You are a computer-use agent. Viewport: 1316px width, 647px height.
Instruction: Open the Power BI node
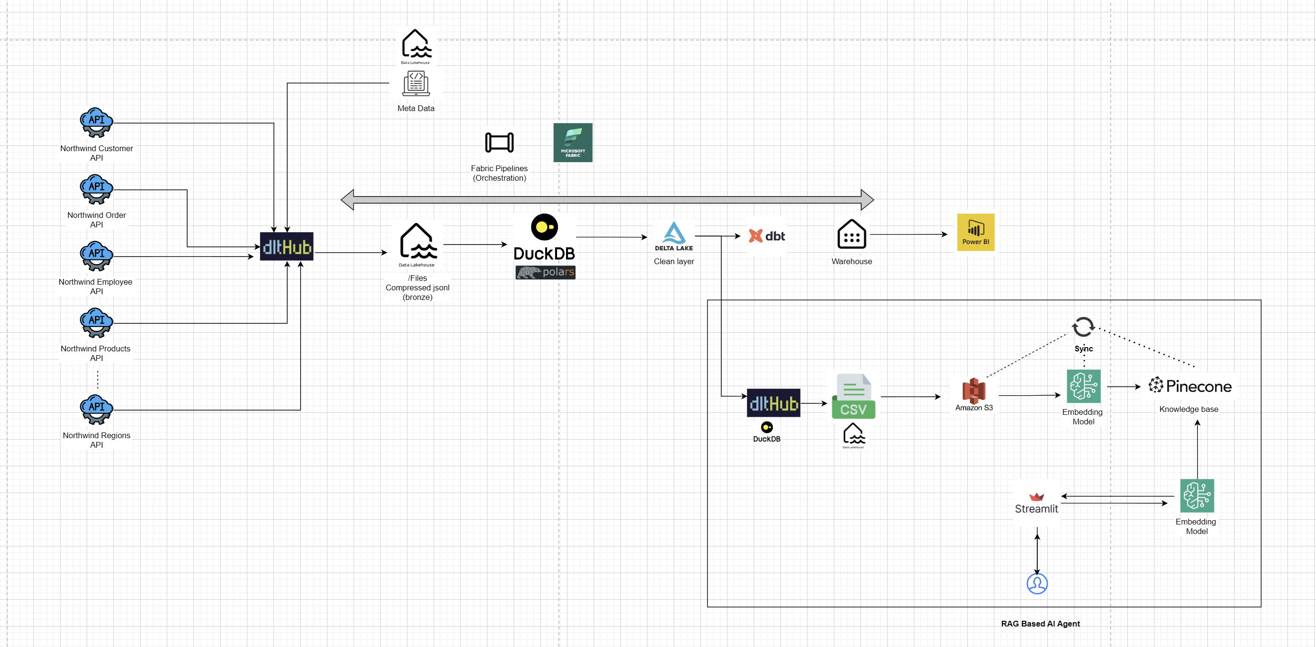tap(975, 233)
